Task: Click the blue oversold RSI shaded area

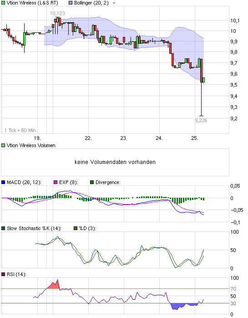Action: click(177, 306)
